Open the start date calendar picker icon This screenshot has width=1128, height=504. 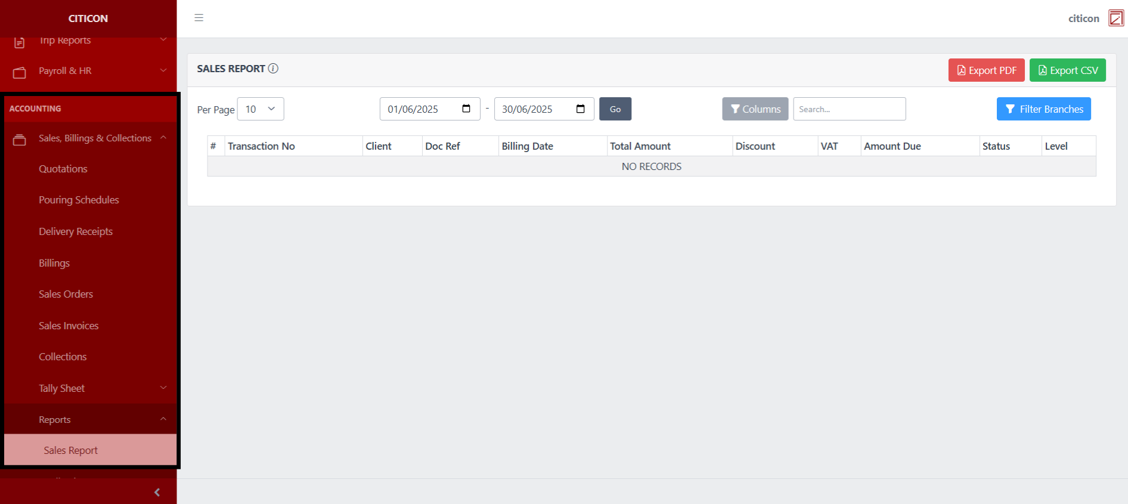click(466, 109)
